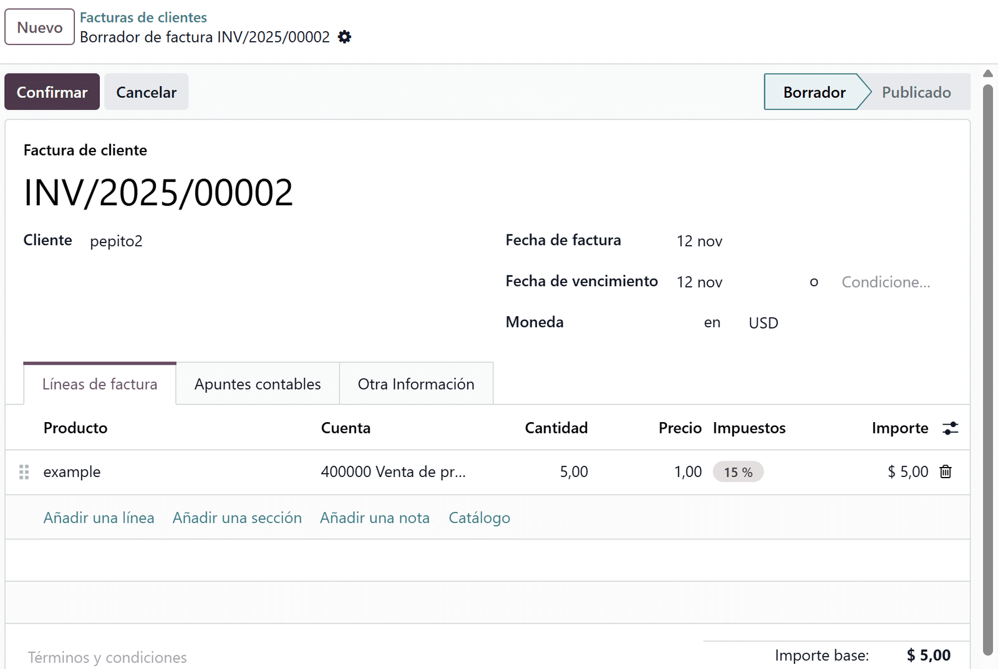Viewport: 998px width, 669px height.
Task: Open the optional columns icon next to Importe
Action: point(950,428)
